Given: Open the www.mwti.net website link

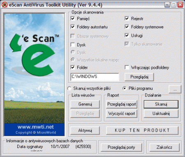Looking at the screenshot, I should pyautogui.click(x=35, y=127).
